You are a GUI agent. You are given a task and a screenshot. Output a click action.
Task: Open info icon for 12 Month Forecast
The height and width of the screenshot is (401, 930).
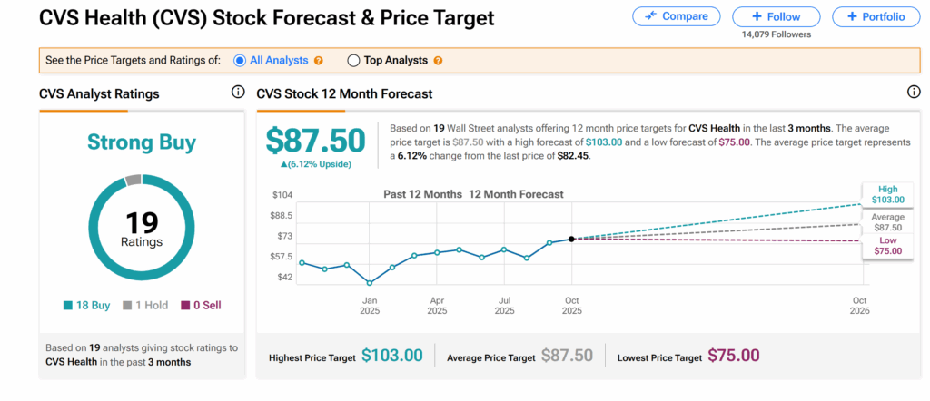pyautogui.click(x=914, y=93)
